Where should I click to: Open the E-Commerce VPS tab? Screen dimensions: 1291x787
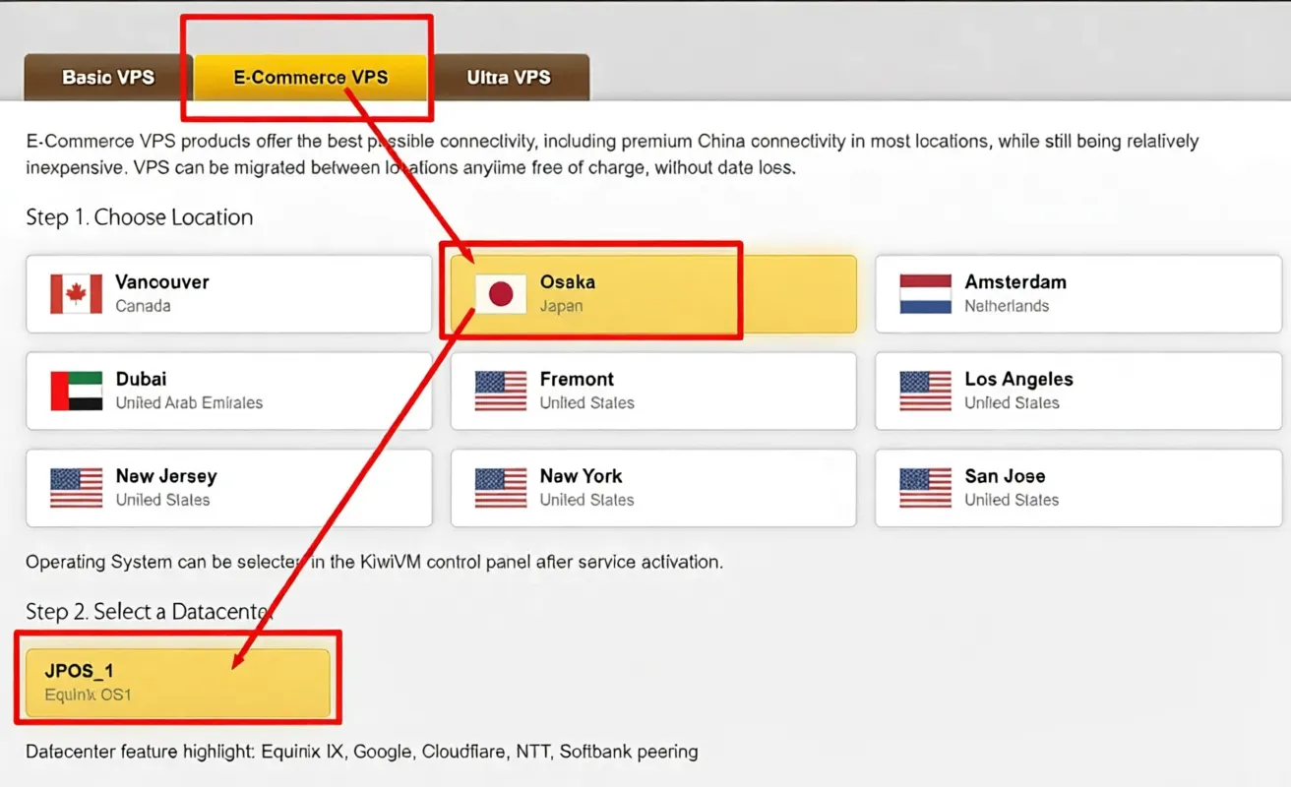311,77
